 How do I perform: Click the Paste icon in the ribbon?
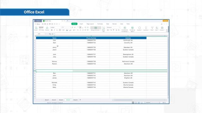click(x=36, y=28)
